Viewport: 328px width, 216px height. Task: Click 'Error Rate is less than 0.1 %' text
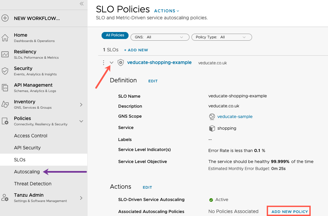(236, 150)
